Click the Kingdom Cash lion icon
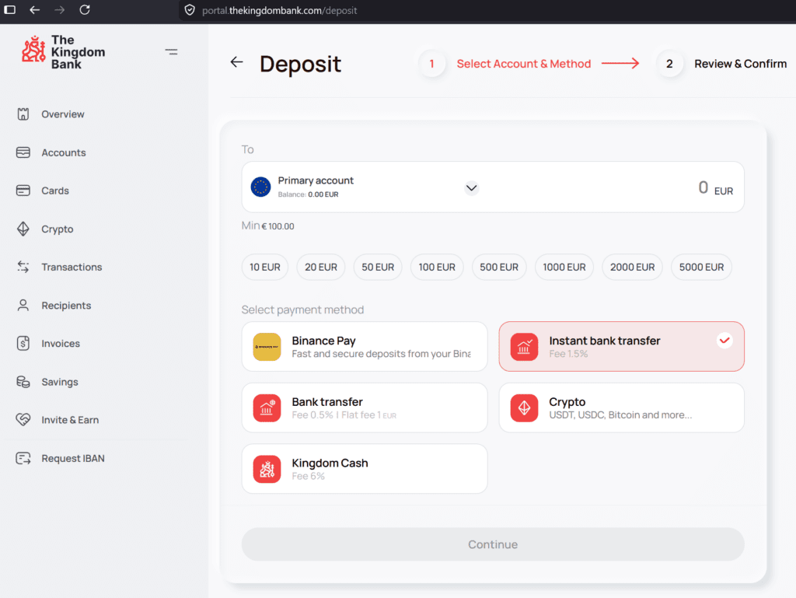This screenshot has height=598, width=796. point(267,469)
